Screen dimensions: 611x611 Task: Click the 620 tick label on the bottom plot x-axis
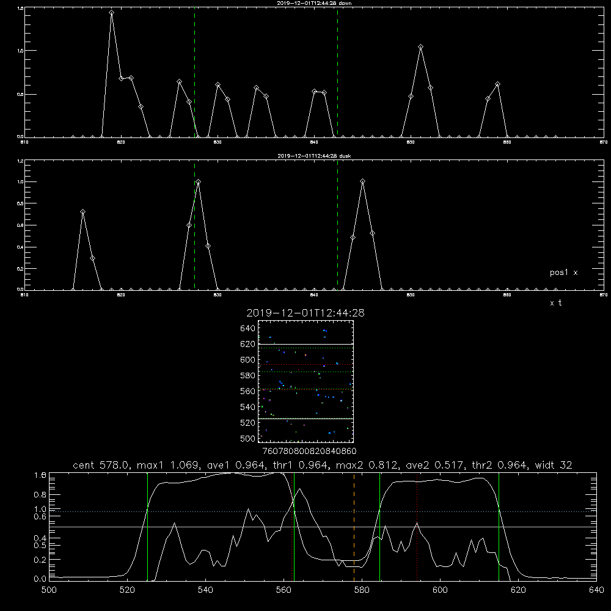coord(518,590)
